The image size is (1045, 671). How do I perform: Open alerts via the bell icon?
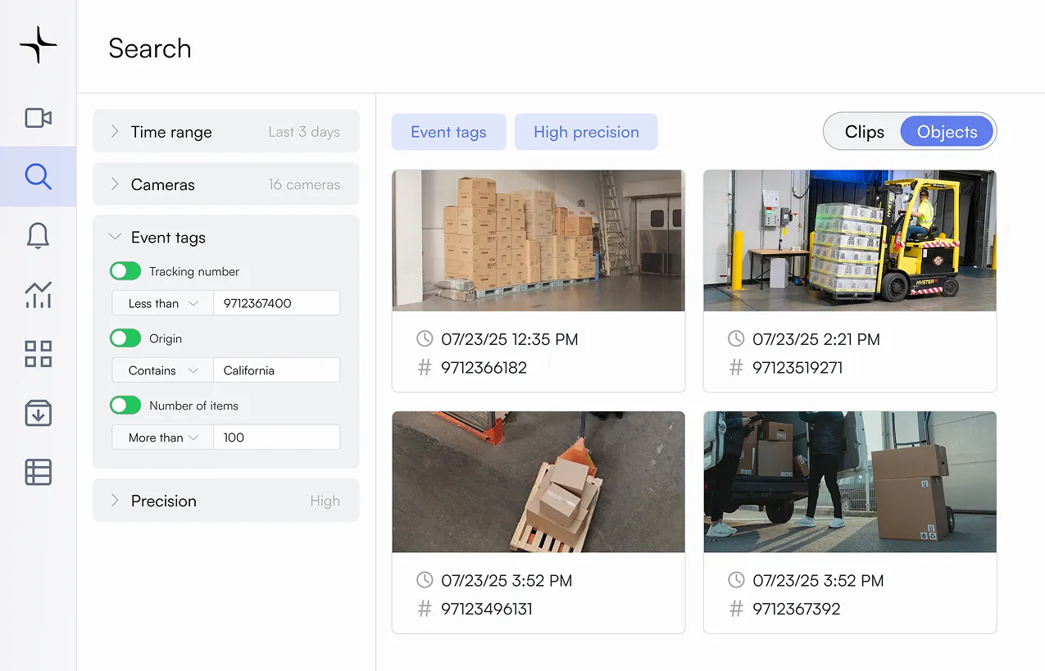(39, 235)
